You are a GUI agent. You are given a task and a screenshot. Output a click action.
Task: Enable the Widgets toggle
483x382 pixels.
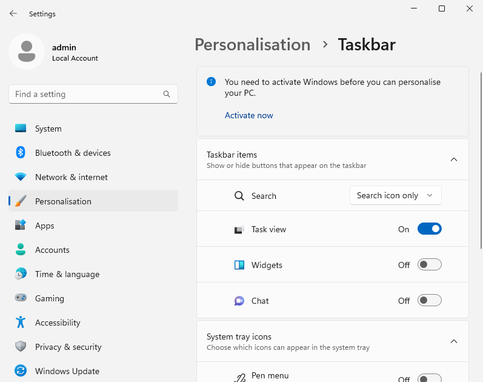tap(429, 265)
